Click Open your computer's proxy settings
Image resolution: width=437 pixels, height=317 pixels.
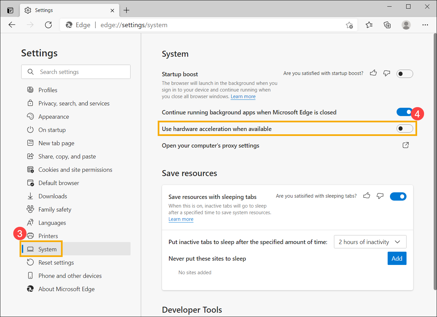point(210,145)
